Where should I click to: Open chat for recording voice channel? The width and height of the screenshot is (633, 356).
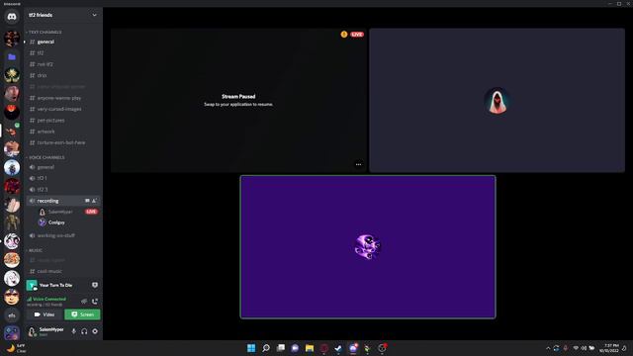click(x=87, y=201)
